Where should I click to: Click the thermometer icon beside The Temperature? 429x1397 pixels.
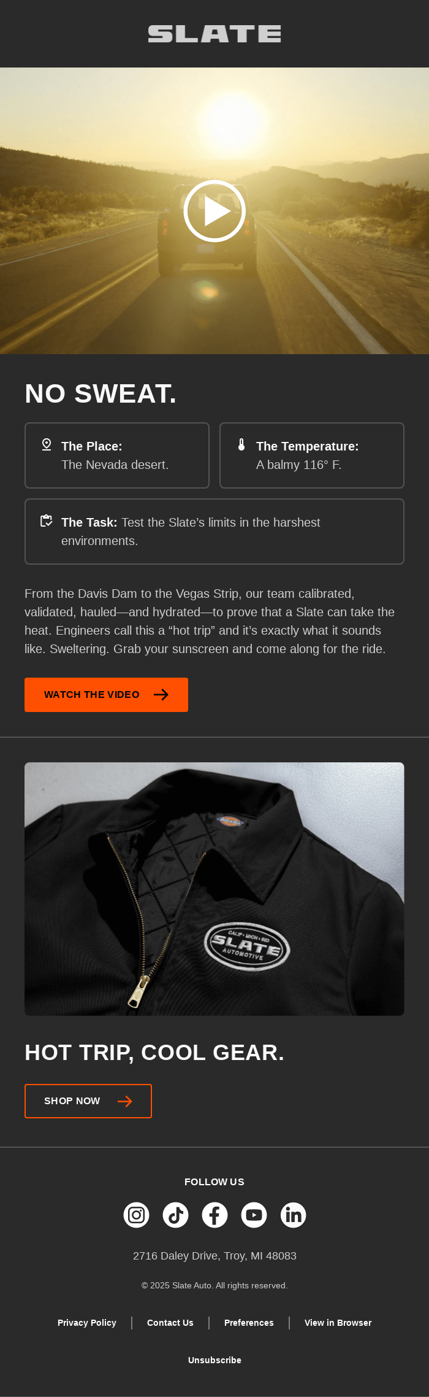pyautogui.click(x=241, y=444)
